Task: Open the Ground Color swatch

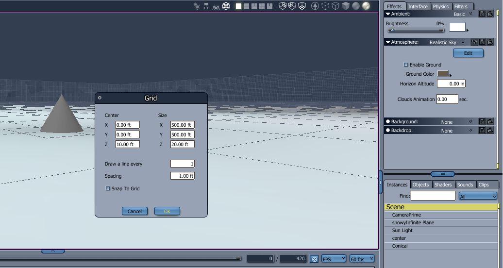Action: coord(443,74)
